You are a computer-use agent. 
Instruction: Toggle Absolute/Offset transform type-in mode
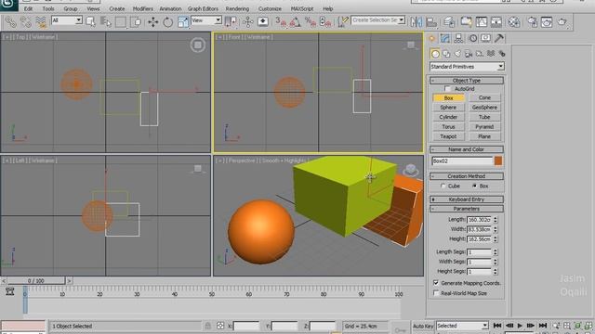(x=220, y=326)
